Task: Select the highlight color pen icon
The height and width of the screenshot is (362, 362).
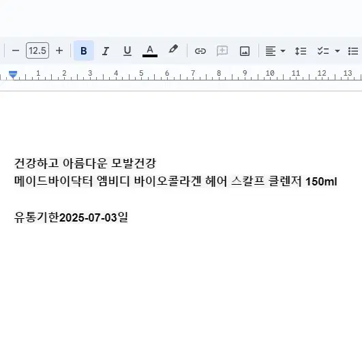Action: 173,49
